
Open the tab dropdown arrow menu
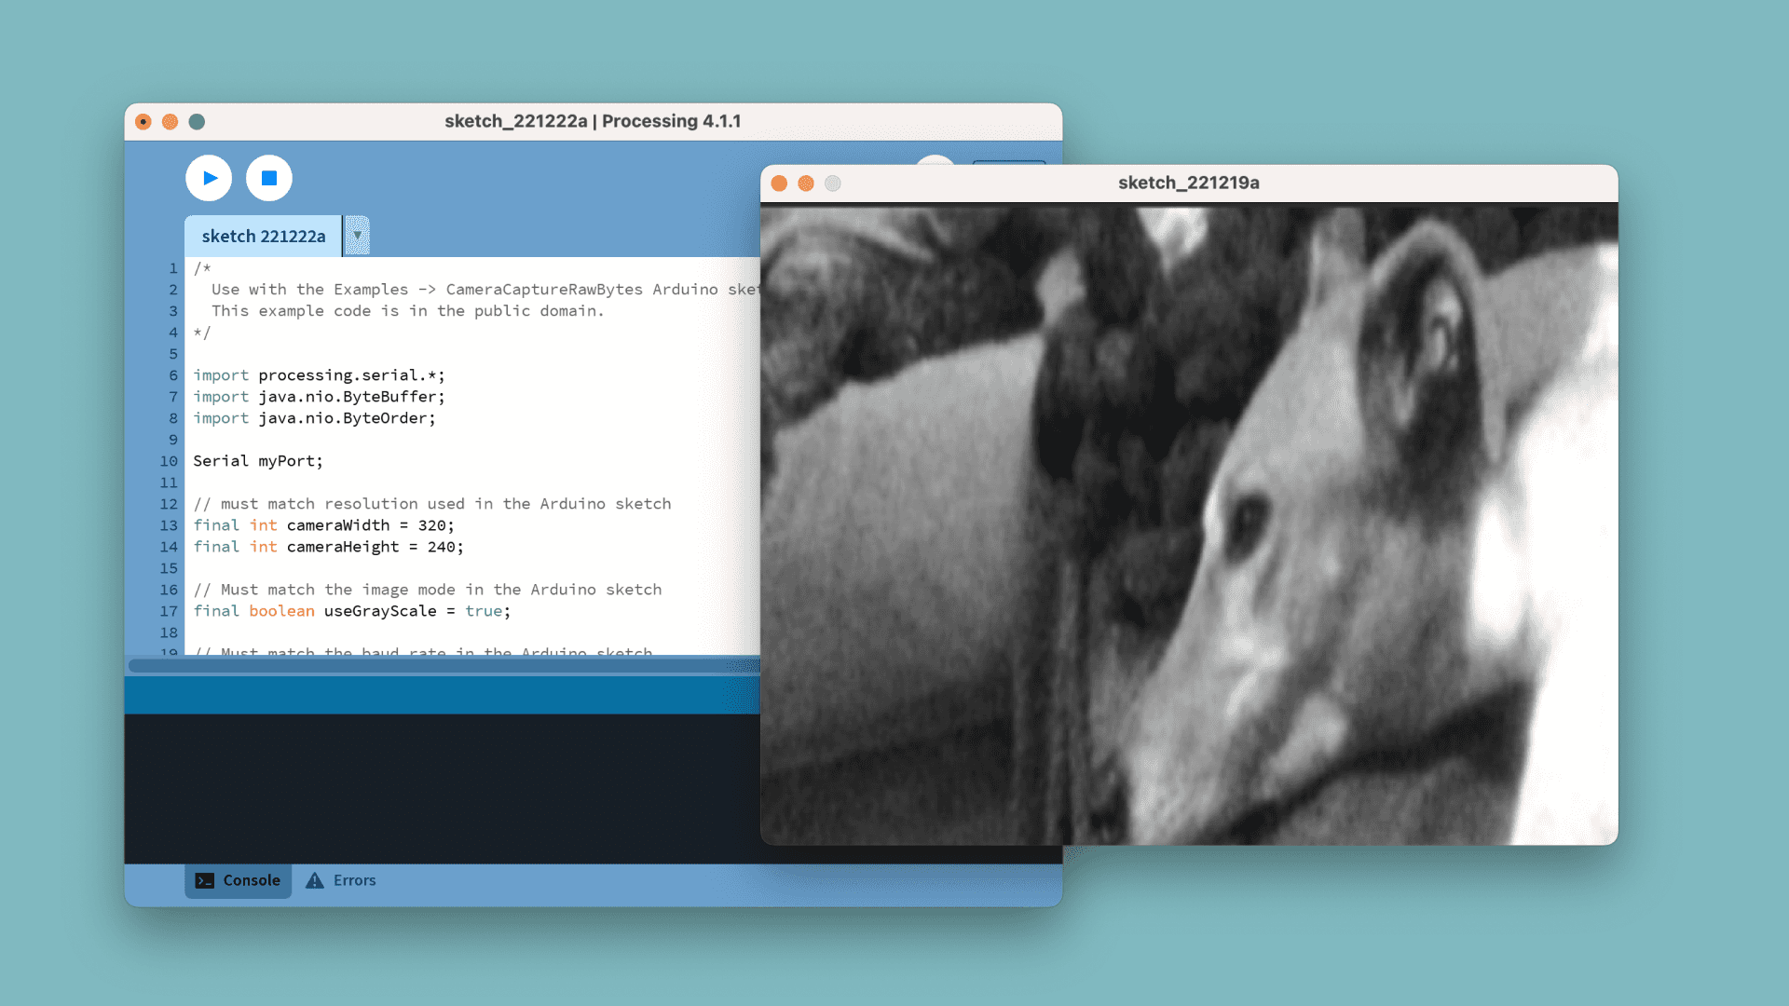pyautogui.click(x=357, y=236)
